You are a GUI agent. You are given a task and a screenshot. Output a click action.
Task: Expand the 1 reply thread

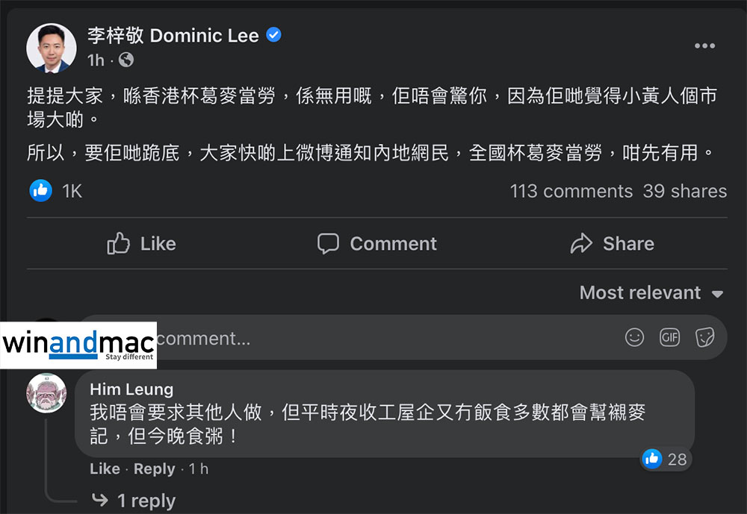pyautogui.click(x=146, y=501)
